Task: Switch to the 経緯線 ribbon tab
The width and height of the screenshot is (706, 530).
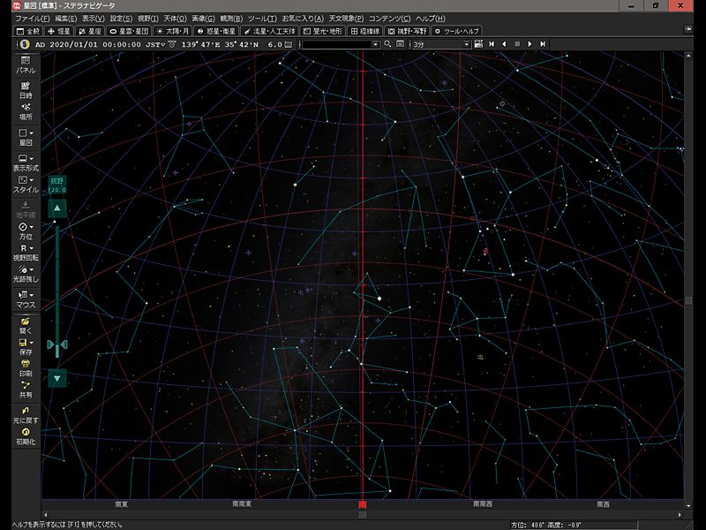Action: 365,31
